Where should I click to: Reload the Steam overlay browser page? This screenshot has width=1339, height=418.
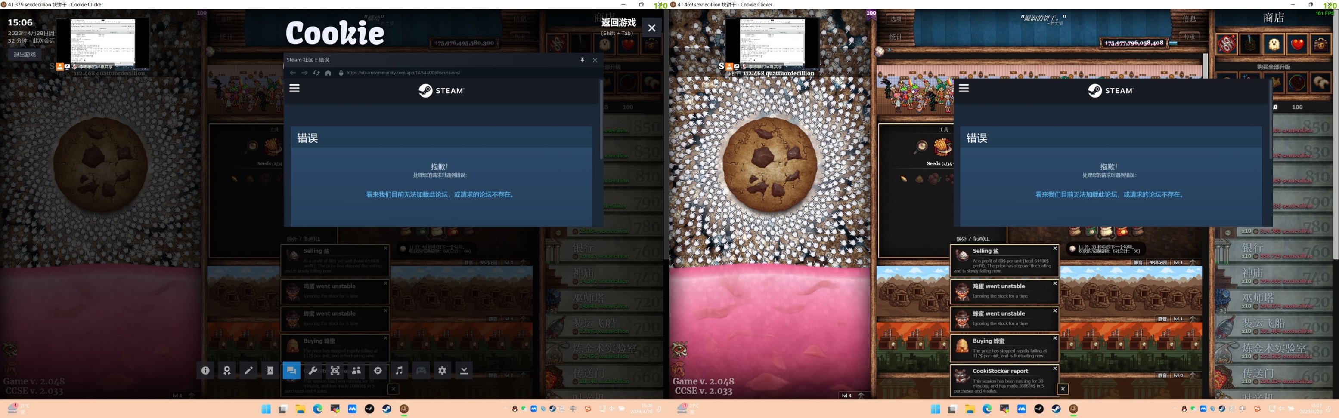click(316, 73)
